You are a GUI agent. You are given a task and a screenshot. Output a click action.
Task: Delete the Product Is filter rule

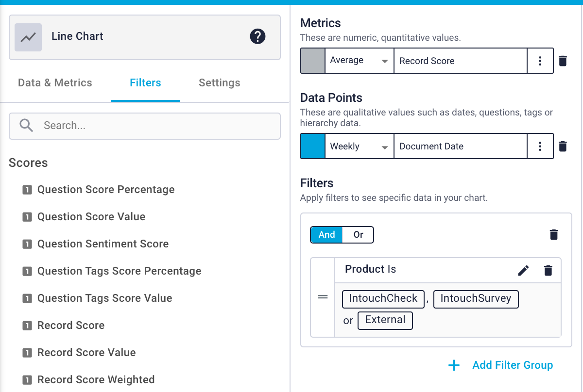(548, 270)
